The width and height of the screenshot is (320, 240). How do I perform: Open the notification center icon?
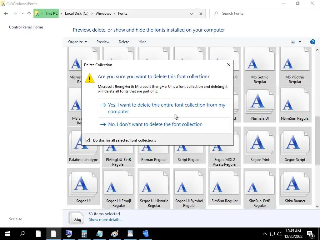coord(310,234)
